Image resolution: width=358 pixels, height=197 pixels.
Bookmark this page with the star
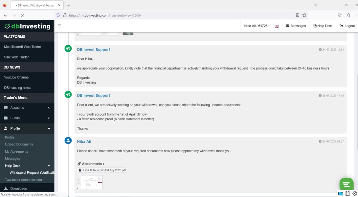304,15
